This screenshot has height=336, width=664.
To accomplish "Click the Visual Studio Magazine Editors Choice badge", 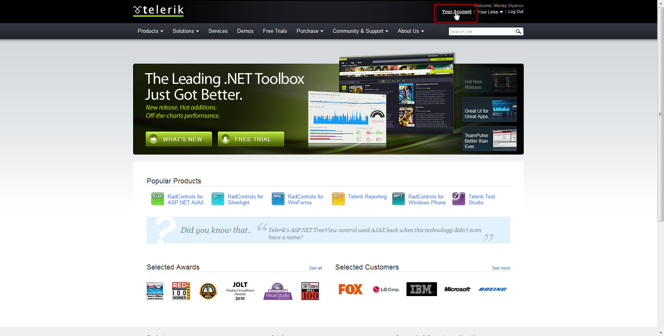I will [x=278, y=291].
